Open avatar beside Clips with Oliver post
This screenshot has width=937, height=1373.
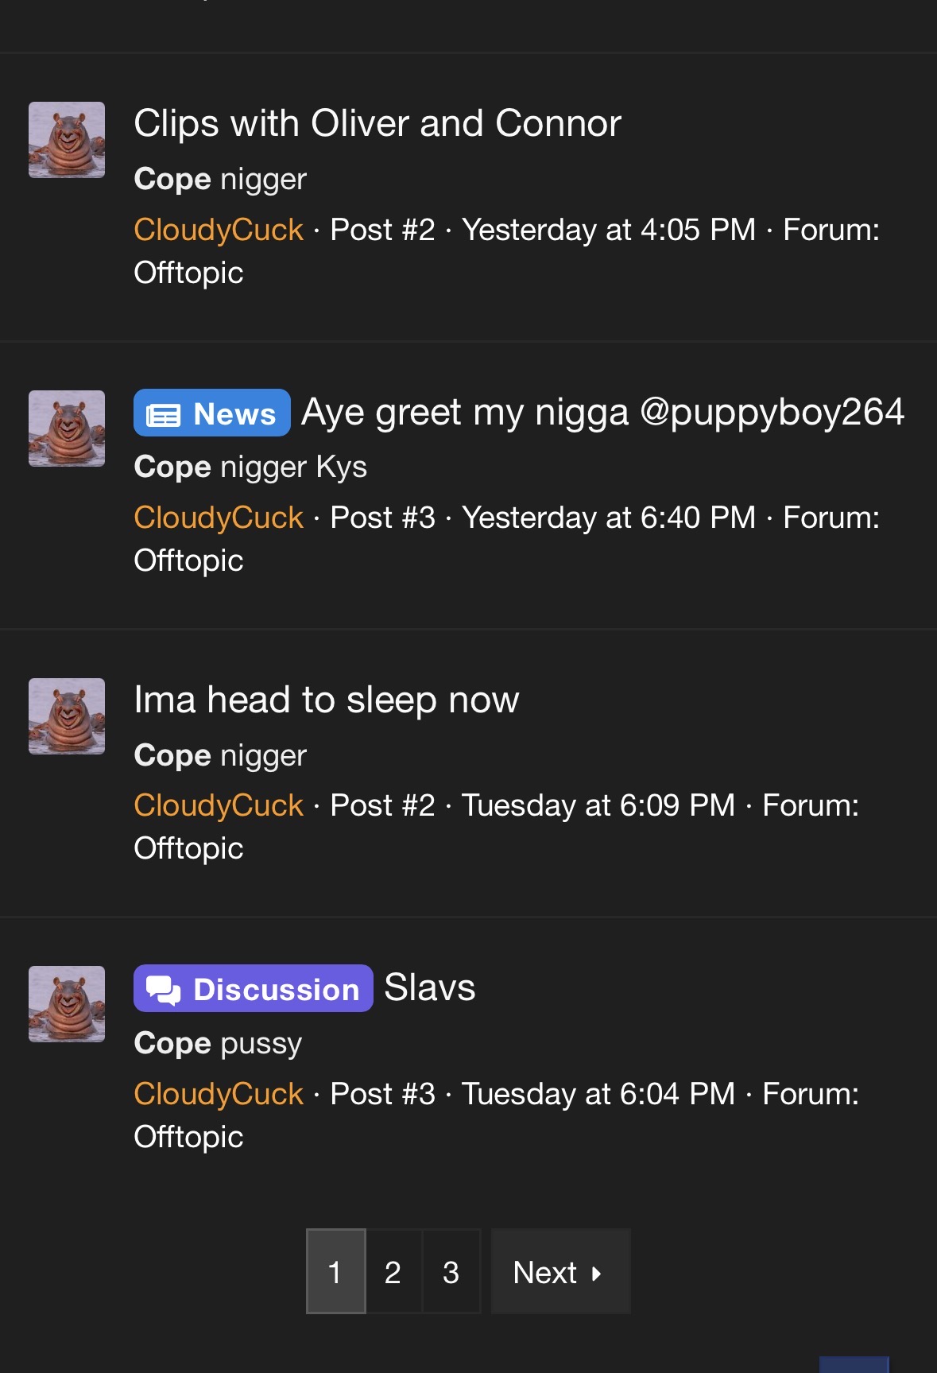point(67,140)
